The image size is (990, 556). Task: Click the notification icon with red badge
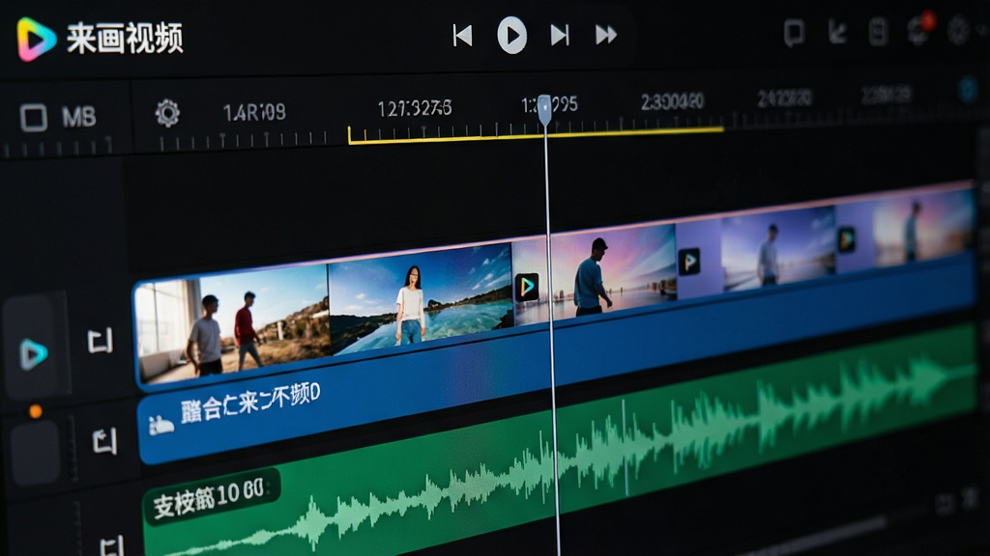click(x=920, y=29)
